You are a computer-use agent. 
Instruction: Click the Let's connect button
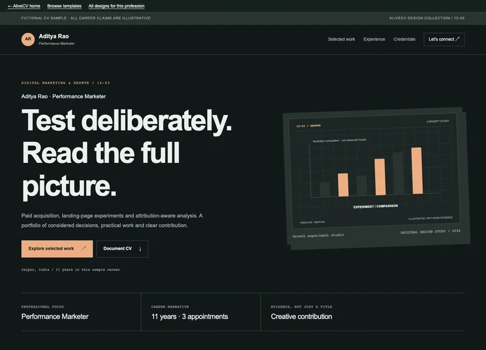point(444,39)
